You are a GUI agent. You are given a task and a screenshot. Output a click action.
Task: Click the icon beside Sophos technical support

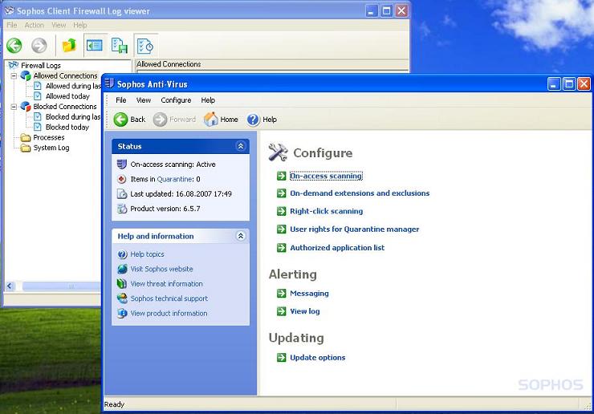122,298
